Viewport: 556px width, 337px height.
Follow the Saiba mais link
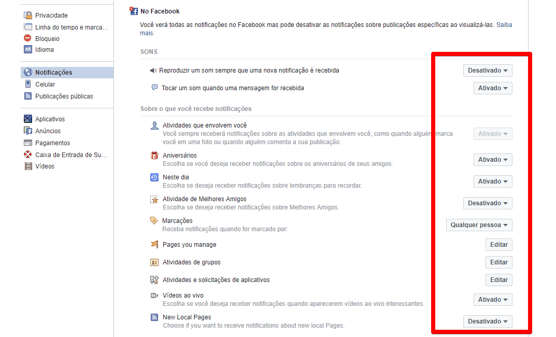(x=504, y=25)
